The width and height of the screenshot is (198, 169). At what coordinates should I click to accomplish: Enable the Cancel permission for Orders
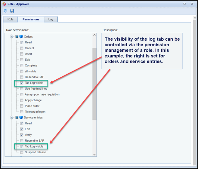point(22,48)
